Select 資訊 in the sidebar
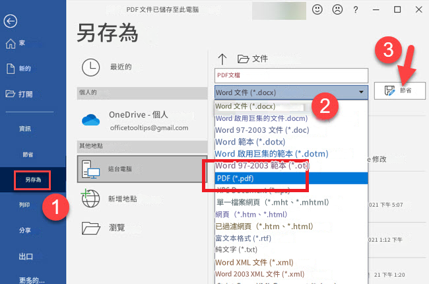 pos(25,128)
